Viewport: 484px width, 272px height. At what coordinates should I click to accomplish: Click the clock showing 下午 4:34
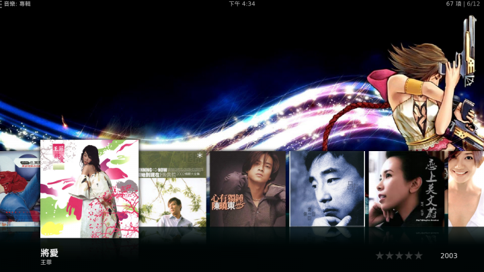coord(242,4)
